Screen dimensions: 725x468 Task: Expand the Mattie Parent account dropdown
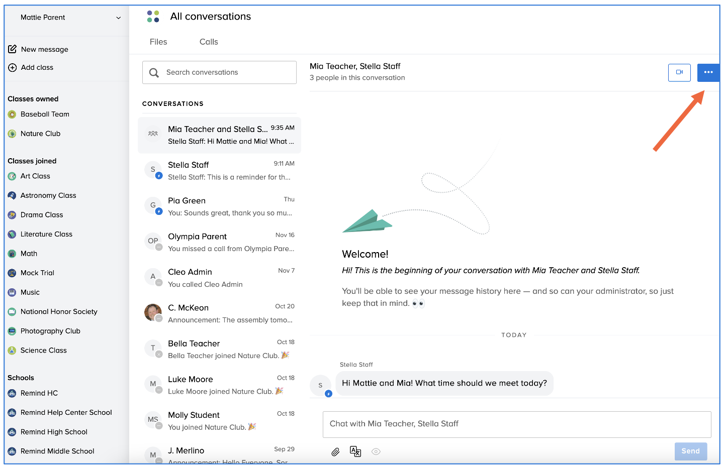click(118, 18)
